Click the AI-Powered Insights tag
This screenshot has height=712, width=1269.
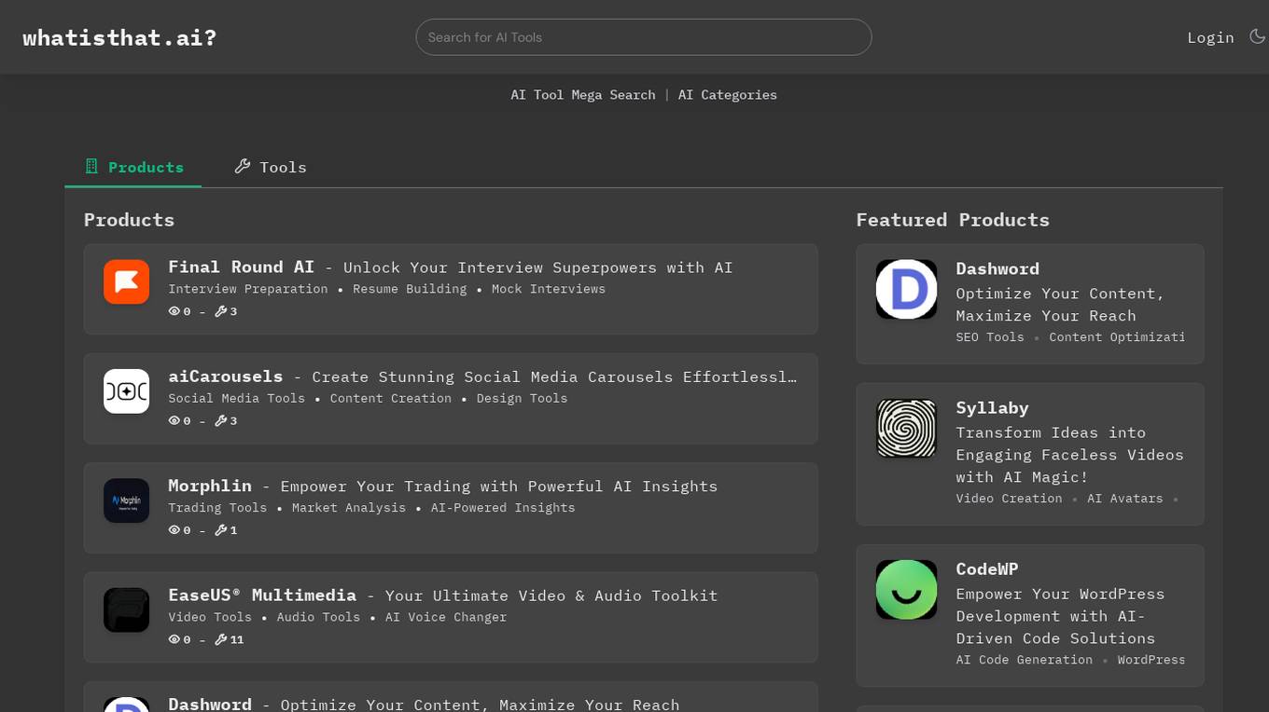503,508
